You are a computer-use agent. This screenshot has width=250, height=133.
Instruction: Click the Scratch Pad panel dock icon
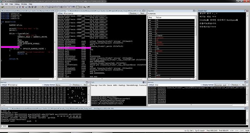245,11
